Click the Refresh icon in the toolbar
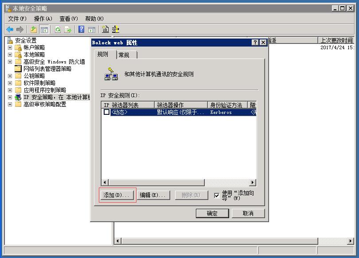 click(x=58, y=29)
